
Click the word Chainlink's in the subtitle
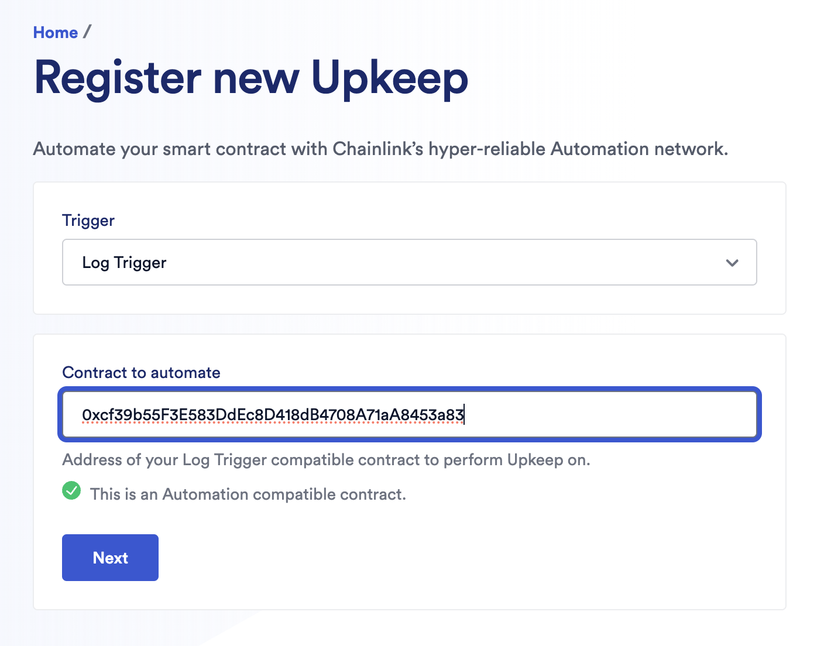[377, 149]
